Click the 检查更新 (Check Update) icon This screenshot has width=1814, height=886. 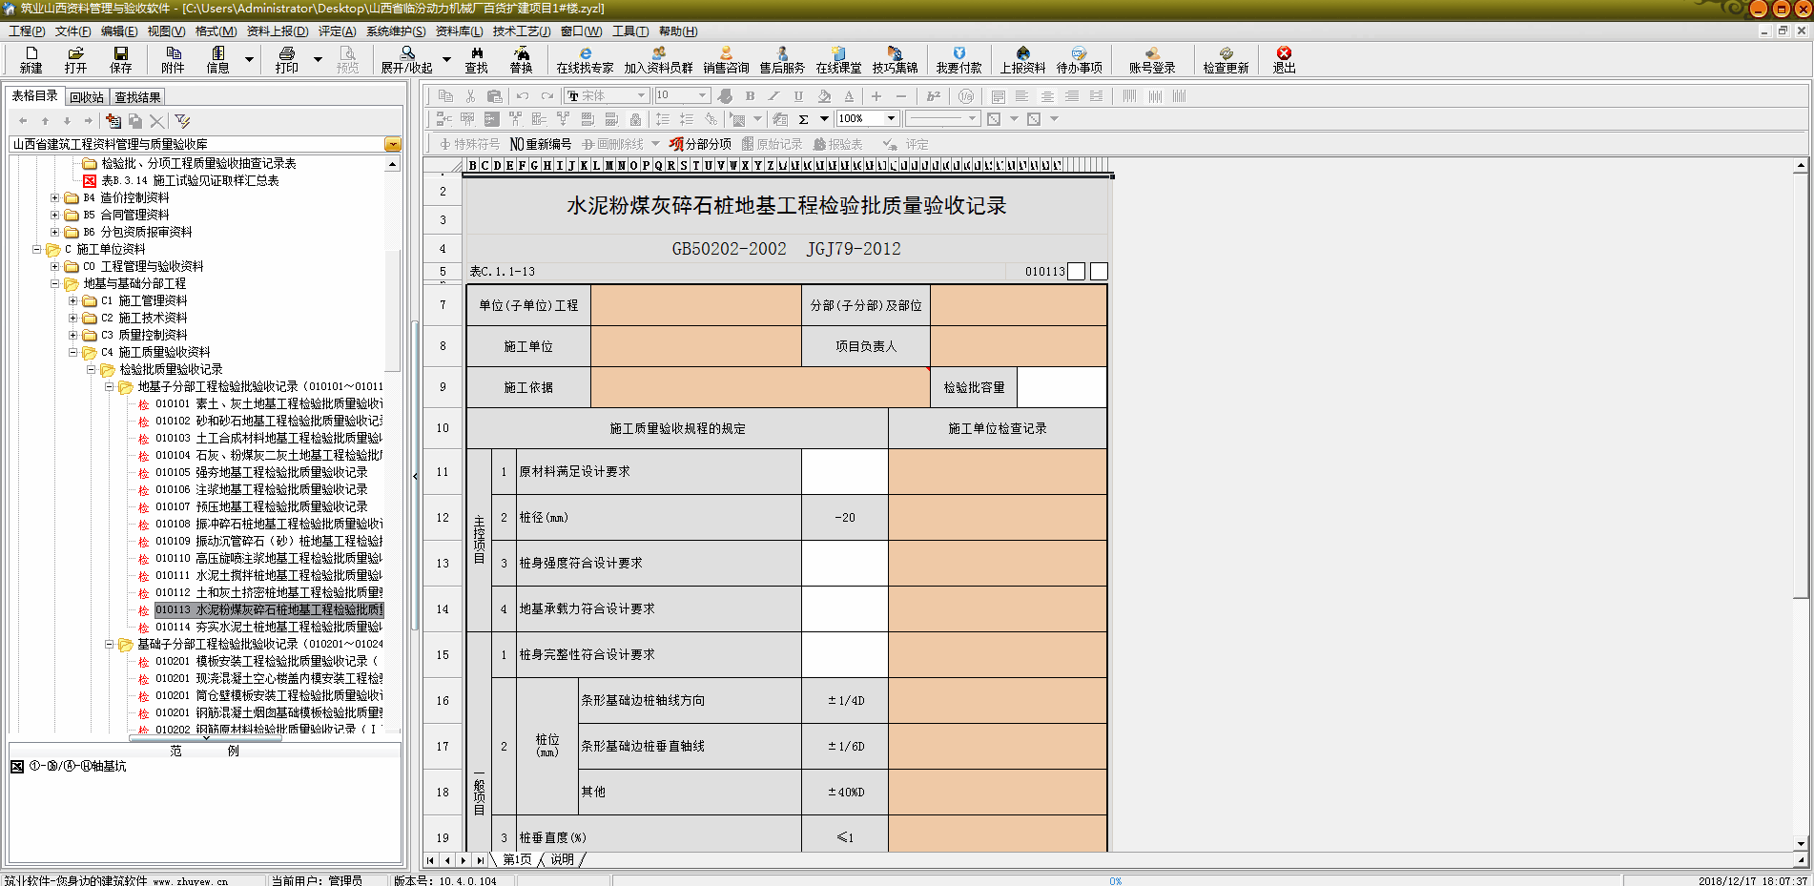pos(1226,59)
